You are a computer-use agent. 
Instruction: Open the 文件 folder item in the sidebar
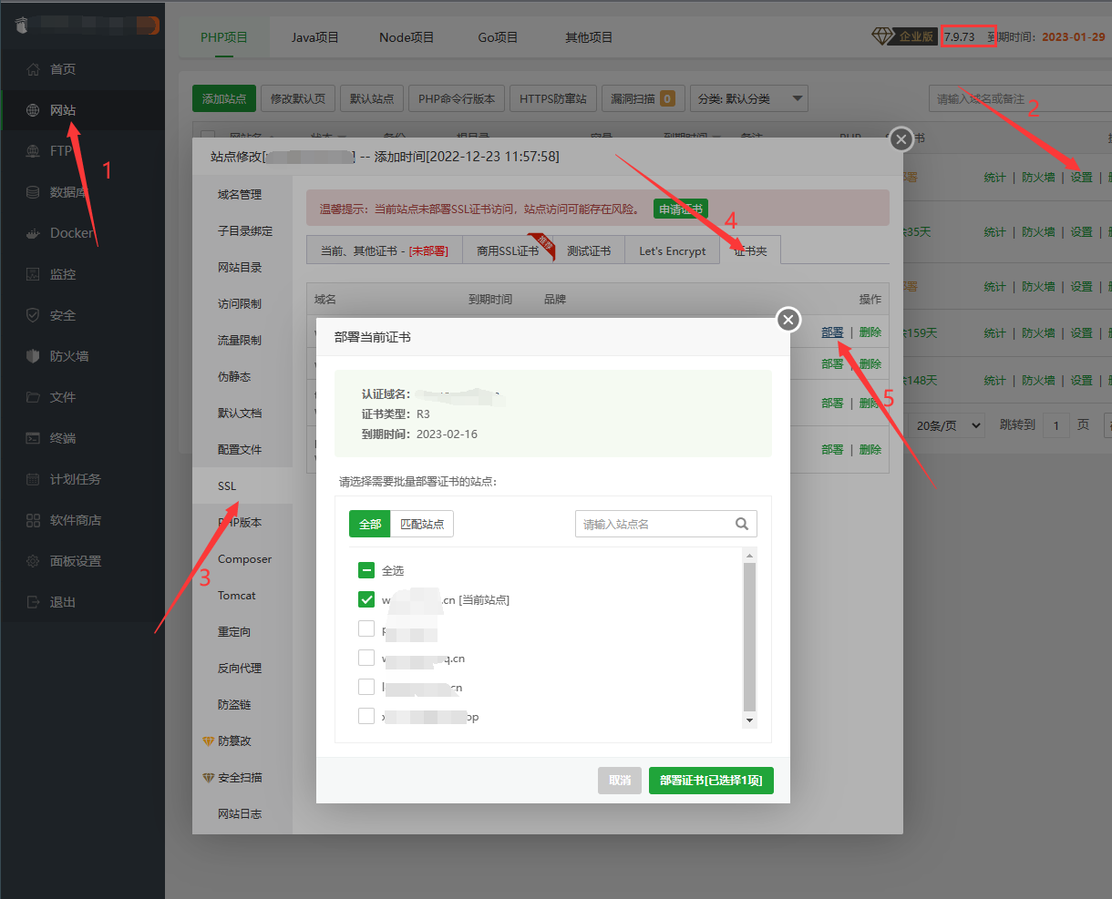(82, 397)
